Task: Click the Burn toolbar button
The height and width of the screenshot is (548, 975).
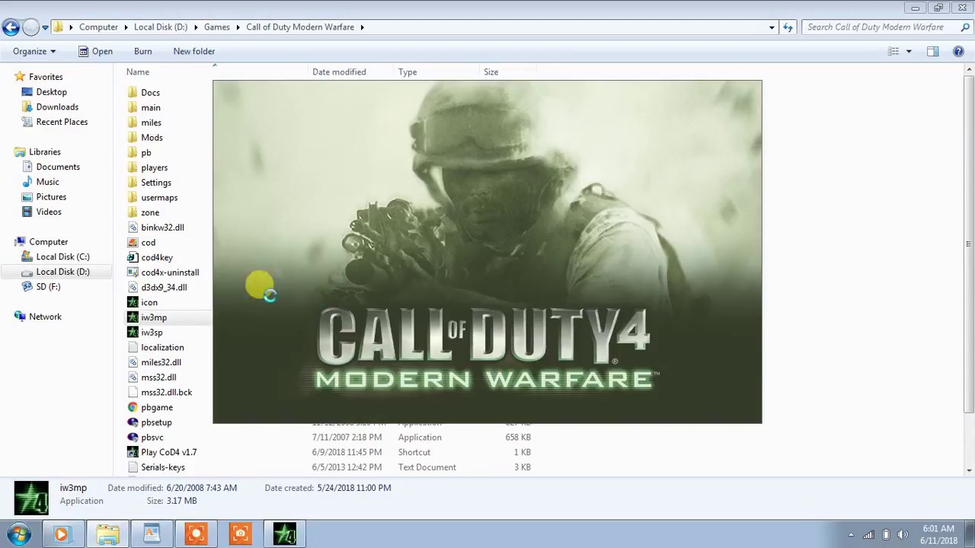Action: [142, 51]
